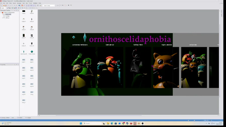Screen dimensions: 226x127
Task: Select the Active 5 object icon
Action: (x=24, y=27)
